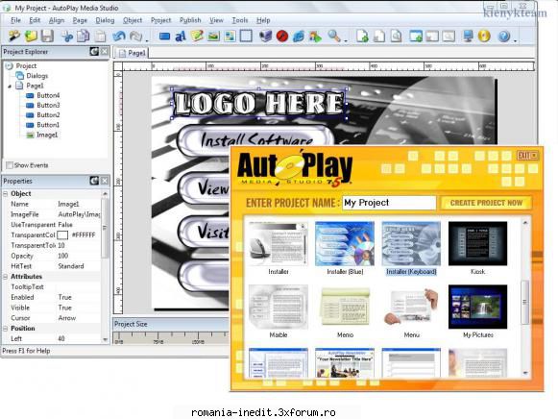
Task: Select the LOGO HERE image on canvas
Action: click(x=258, y=104)
